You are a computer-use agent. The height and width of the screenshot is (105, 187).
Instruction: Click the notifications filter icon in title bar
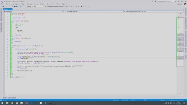153,1
